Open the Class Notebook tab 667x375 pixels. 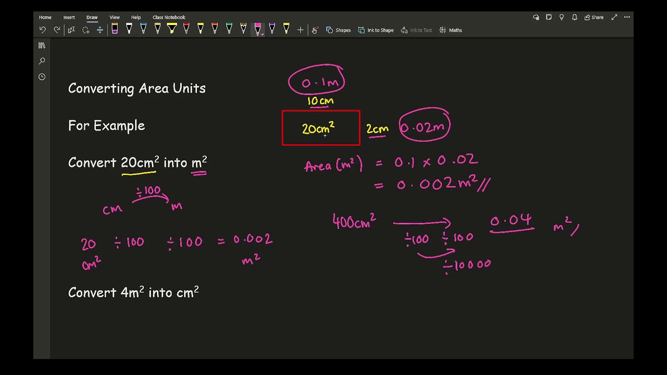point(169,17)
